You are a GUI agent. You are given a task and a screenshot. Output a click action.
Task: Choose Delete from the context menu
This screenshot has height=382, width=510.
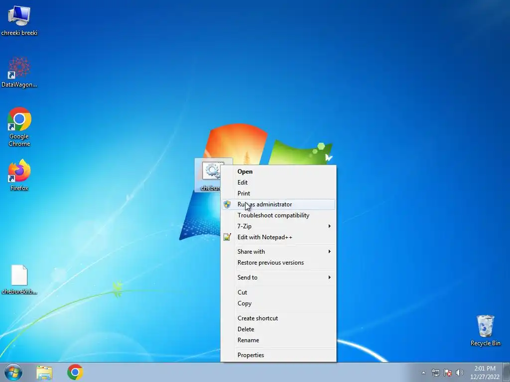[x=278, y=329]
